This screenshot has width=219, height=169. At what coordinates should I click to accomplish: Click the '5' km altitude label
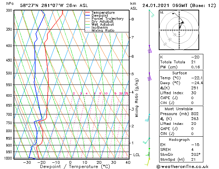(133, 74)
